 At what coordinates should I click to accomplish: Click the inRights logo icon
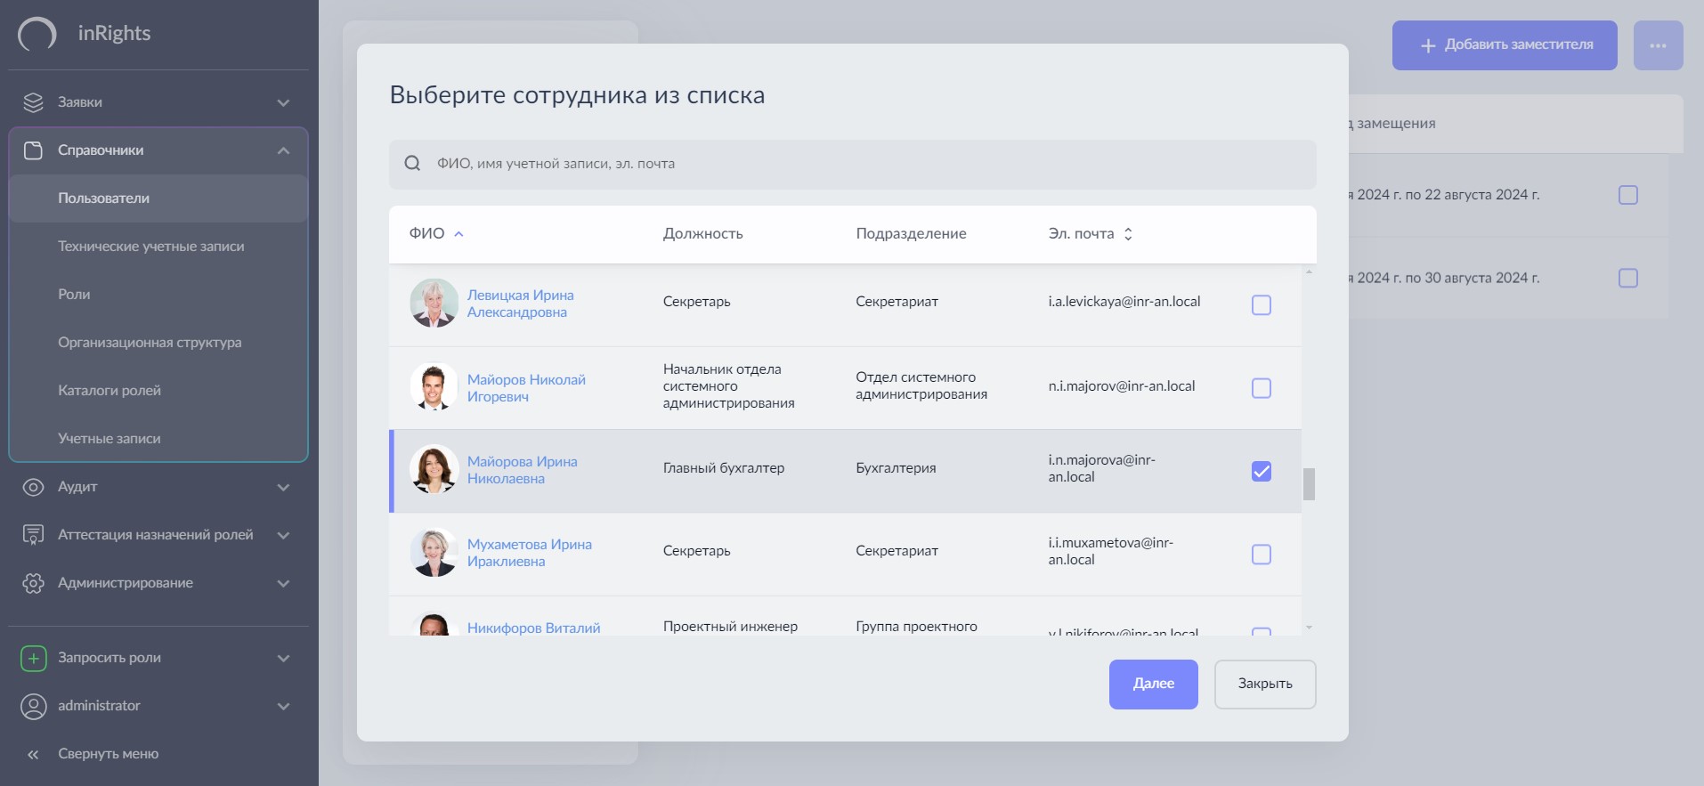(x=37, y=35)
